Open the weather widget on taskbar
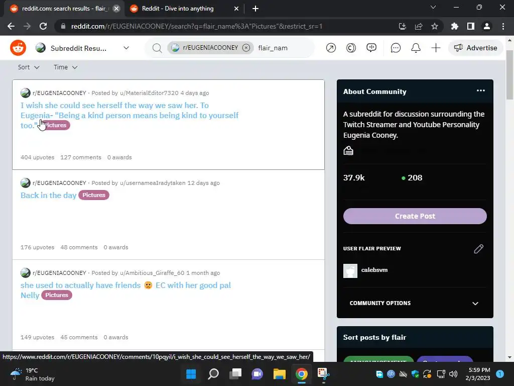This screenshot has height=386, width=514. [x=32, y=374]
